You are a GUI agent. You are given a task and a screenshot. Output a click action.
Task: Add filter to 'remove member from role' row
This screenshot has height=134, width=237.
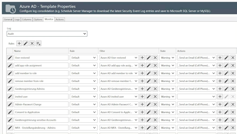pyautogui.click(x=142, y=81)
